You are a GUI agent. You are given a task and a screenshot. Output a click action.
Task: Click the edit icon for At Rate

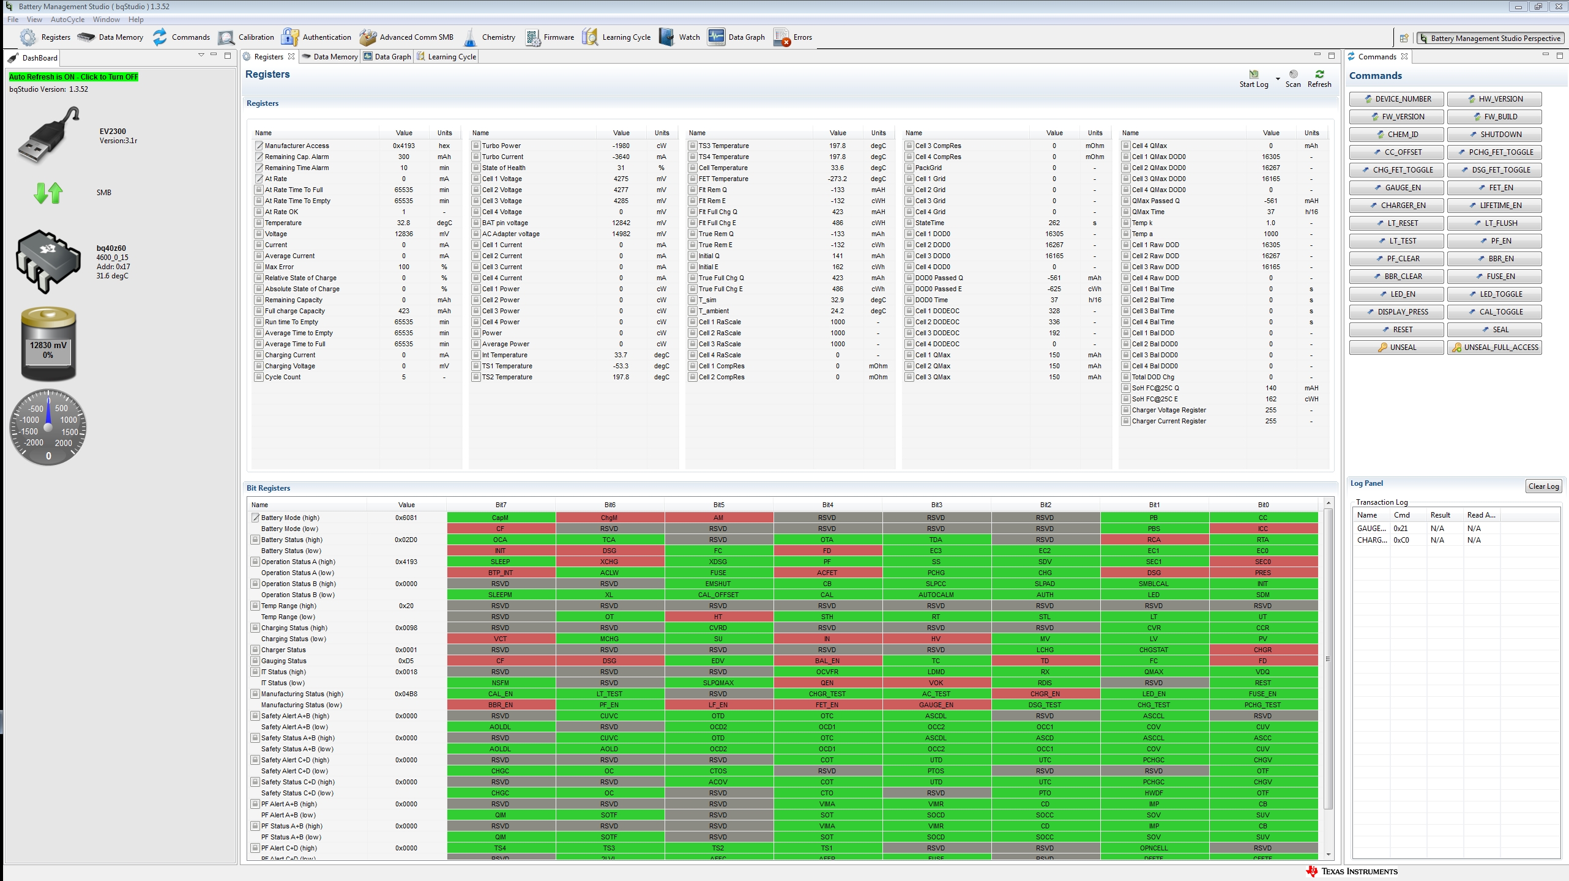point(259,179)
